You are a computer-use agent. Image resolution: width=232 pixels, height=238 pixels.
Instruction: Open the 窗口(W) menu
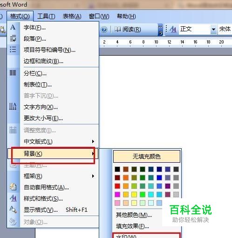coord(99,16)
